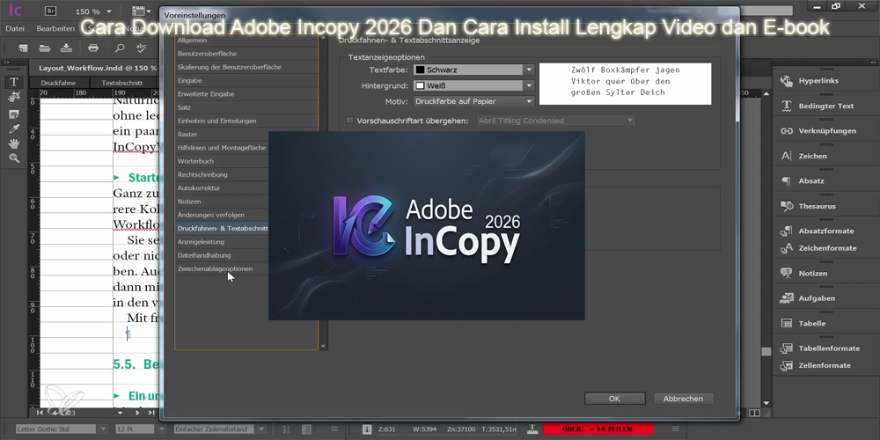The width and height of the screenshot is (880, 440).
Task: Click the Print toolbar icon
Action: tap(94, 48)
